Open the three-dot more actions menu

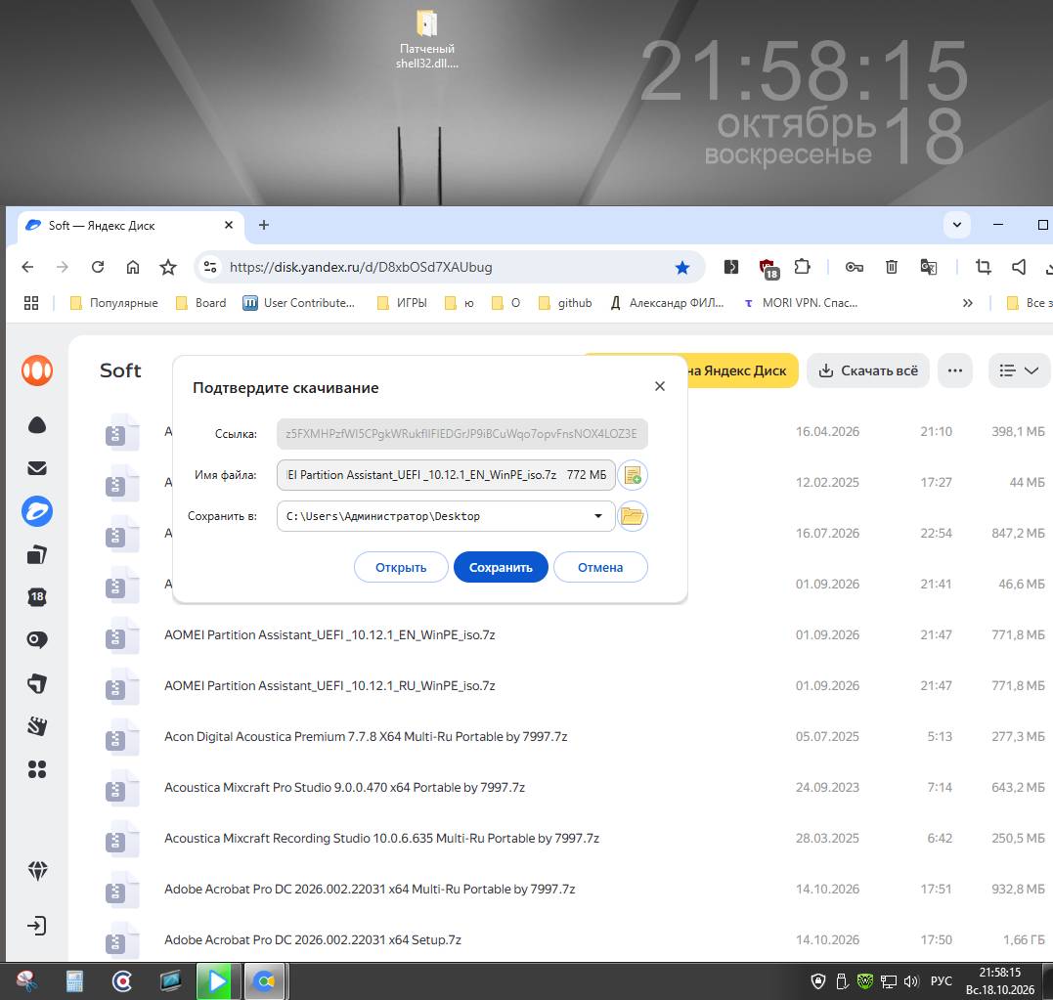click(955, 370)
